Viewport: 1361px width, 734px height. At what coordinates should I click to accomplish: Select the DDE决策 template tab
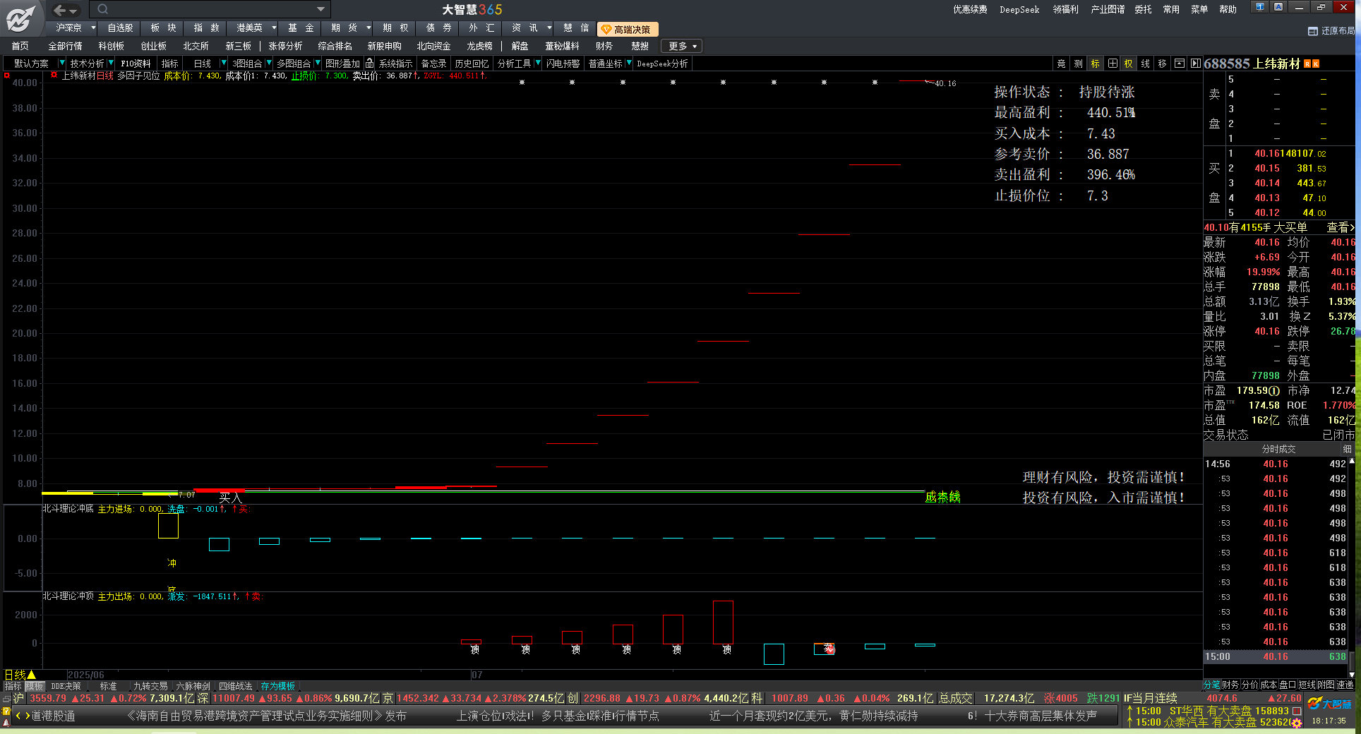[x=66, y=686]
